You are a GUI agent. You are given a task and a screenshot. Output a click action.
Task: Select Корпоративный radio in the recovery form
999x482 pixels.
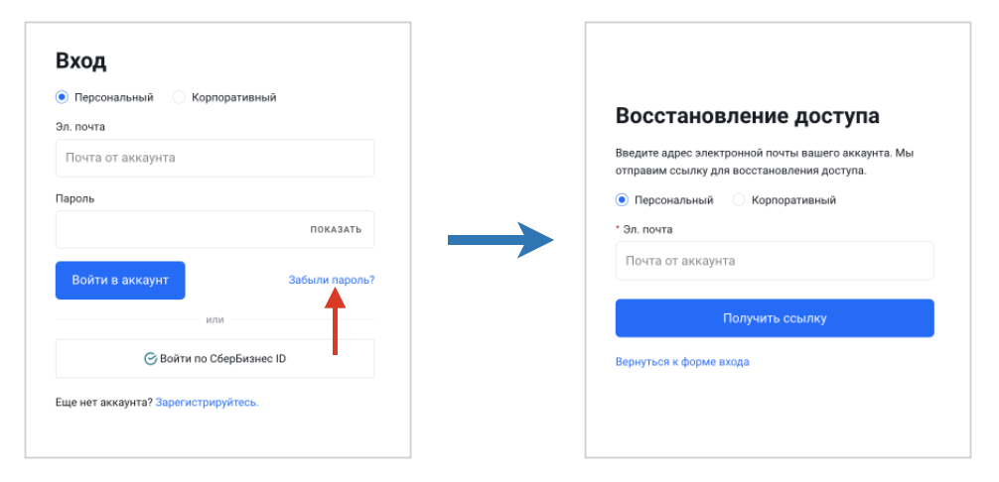click(739, 199)
